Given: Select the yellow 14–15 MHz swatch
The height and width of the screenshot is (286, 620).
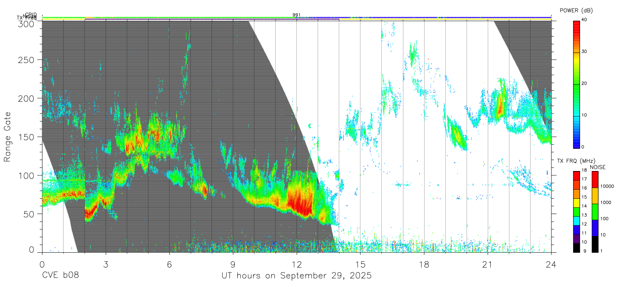Looking at the screenshot, I should point(577,202).
